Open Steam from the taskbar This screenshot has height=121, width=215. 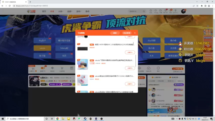[85, 119]
